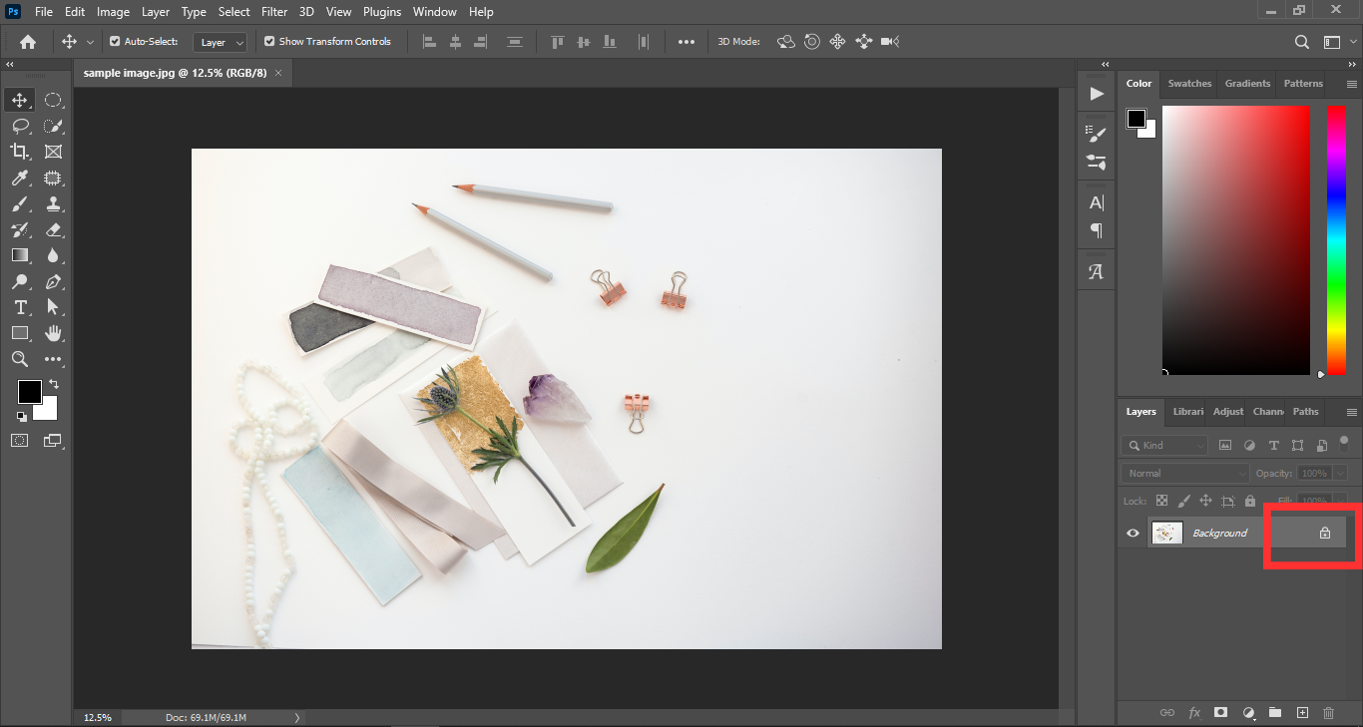Toggle the Auto-Select checkbox
Image resolution: width=1363 pixels, height=727 pixels.
(115, 42)
